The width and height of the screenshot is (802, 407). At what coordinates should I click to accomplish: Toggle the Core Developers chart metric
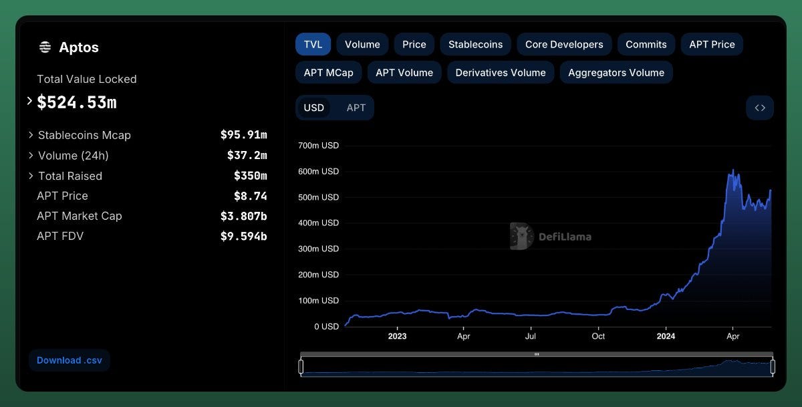[x=564, y=44]
